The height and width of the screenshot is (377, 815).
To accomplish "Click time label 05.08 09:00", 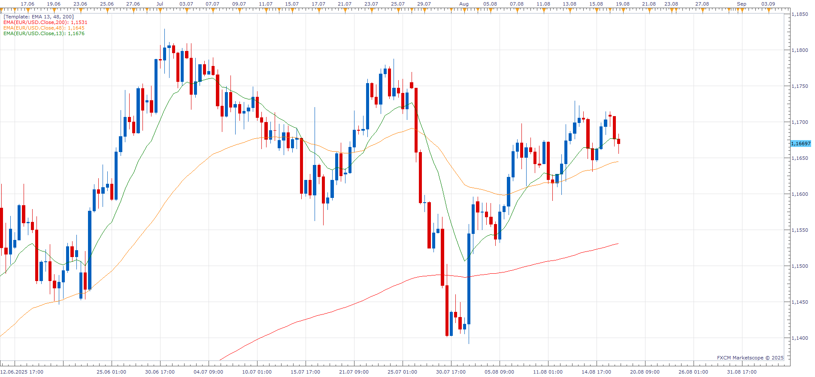I will coord(499,372).
